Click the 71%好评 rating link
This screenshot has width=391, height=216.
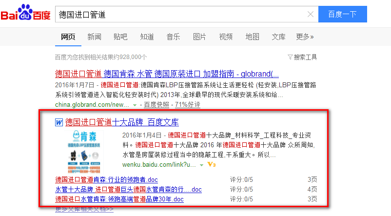[188, 105]
